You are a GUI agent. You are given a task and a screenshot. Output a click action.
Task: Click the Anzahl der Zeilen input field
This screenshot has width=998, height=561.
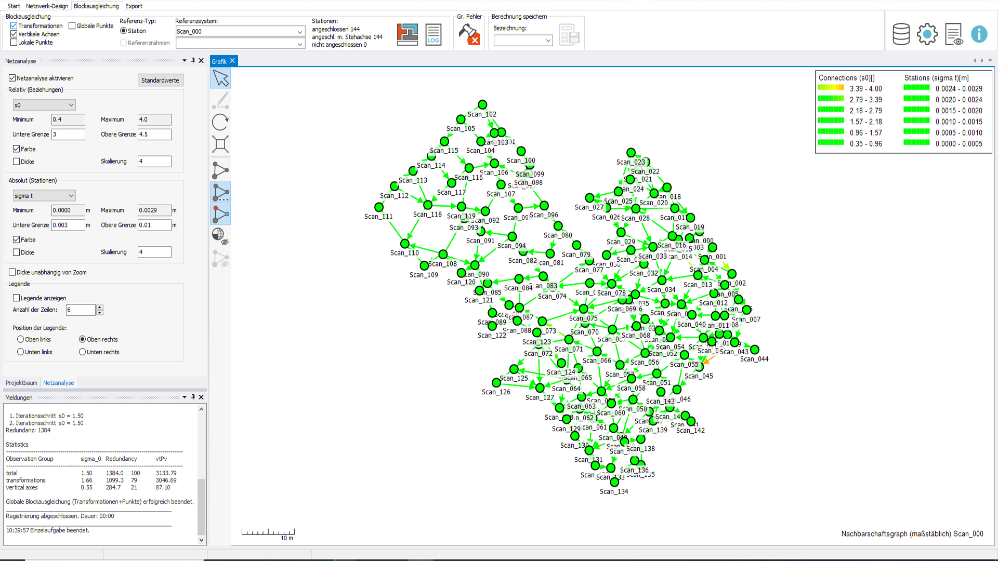(81, 310)
